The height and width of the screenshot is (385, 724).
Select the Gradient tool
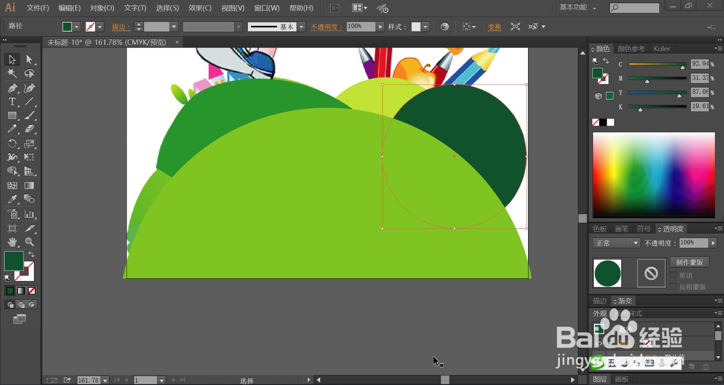[x=29, y=185]
